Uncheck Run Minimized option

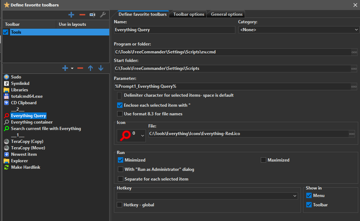click(x=120, y=160)
